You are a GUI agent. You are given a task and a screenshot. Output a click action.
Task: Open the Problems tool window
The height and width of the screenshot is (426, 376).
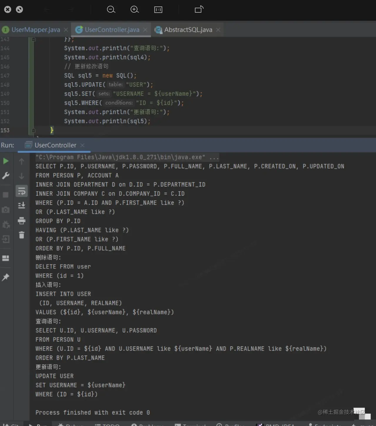coord(147,425)
